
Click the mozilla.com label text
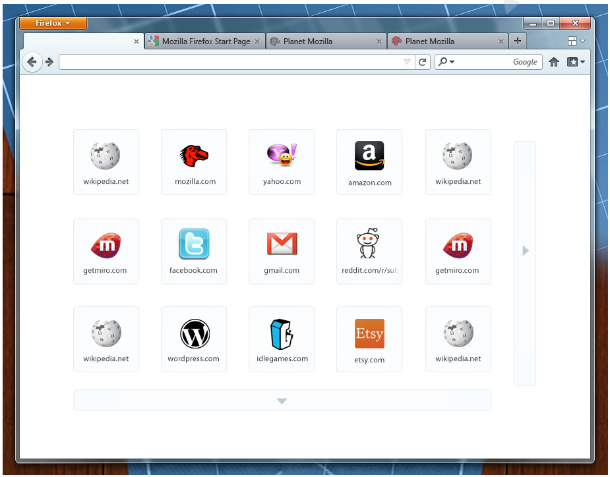(x=195, y=182)
